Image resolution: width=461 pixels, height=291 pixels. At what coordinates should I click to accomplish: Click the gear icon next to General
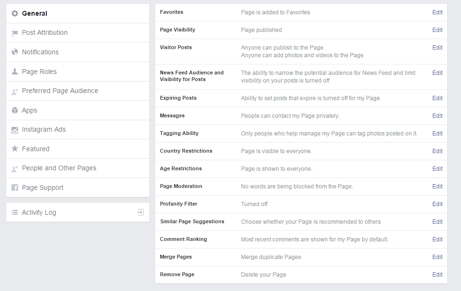pos(15,13)
